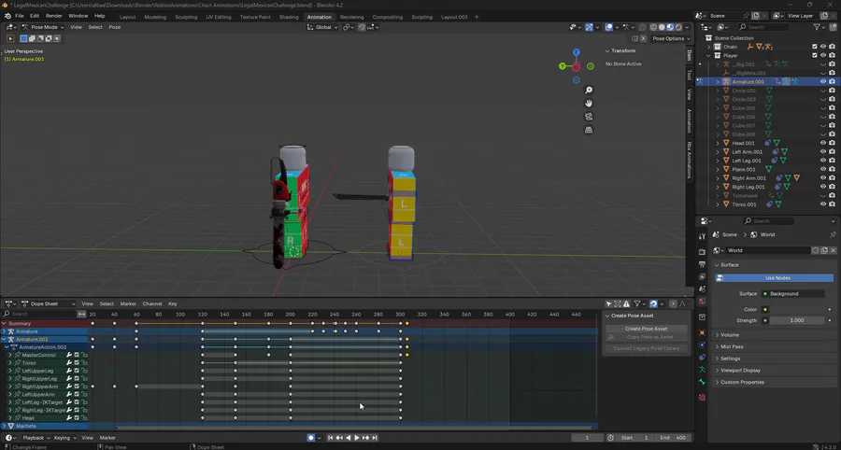
Task: Hide Armature.001 using its eye icon
Action: tap(823, 81)
